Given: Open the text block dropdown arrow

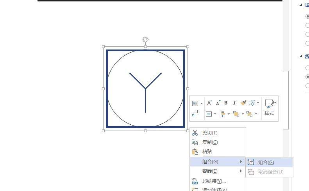Looking at the screenshot, I should (202, 103).
